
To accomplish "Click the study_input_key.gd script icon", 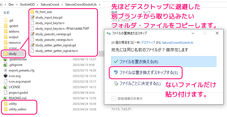I will coord(32,17).
